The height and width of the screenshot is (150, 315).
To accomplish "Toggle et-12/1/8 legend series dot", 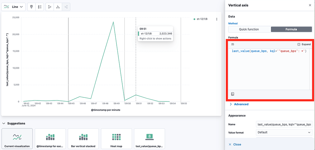I will coord(194,19).
